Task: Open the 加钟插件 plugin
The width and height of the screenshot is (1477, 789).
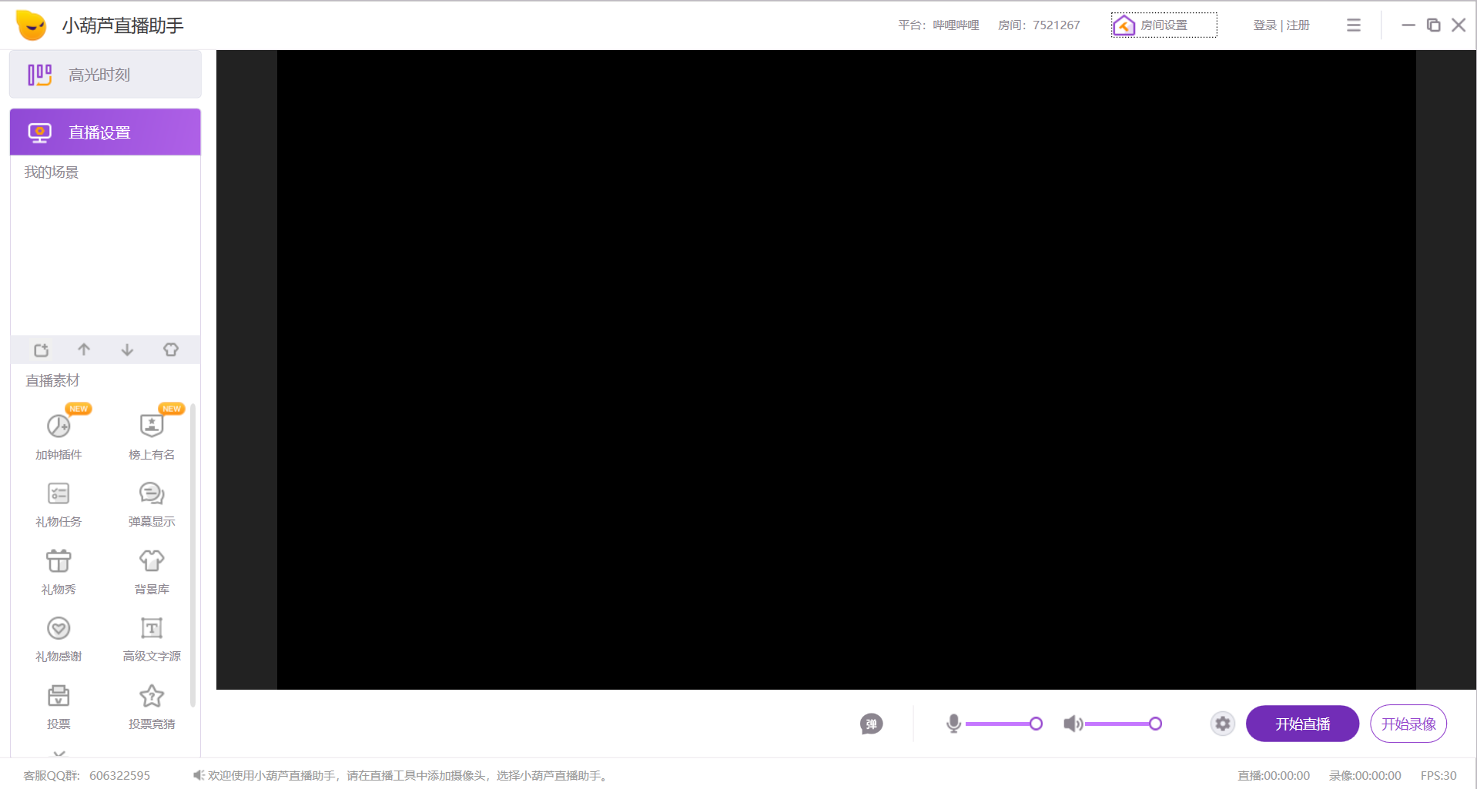Action: click(59, 436)
